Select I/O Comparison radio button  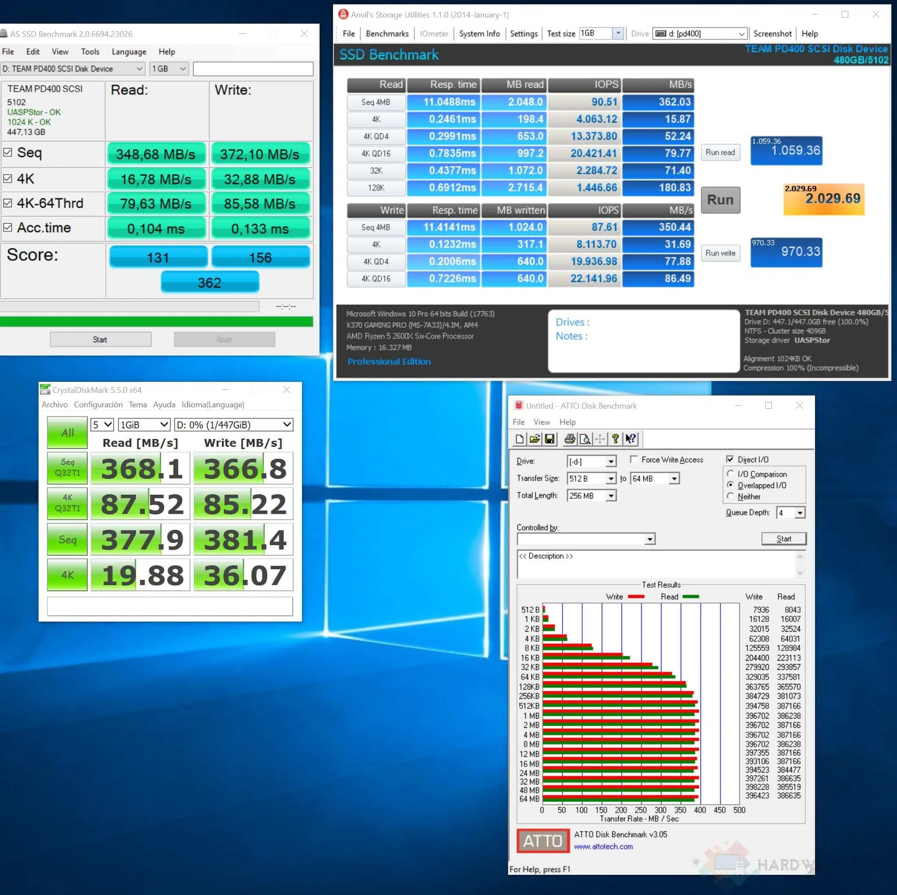tap(730, 474)
